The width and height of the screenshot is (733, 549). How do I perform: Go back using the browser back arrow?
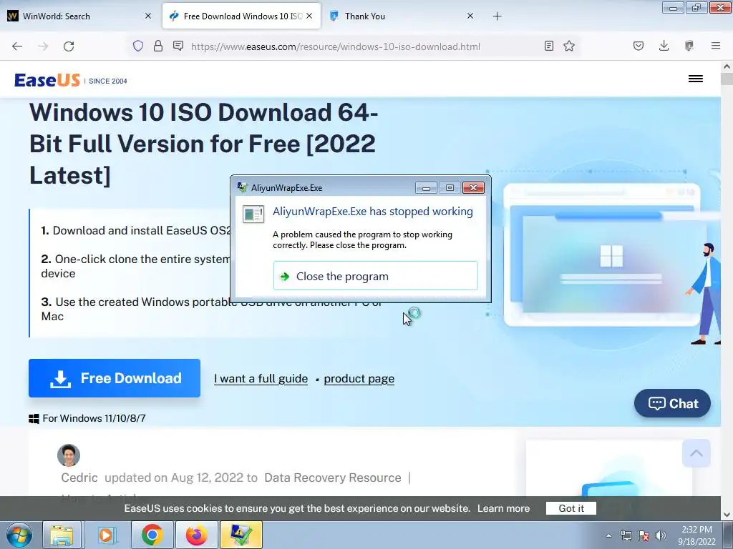coord(17,46)
